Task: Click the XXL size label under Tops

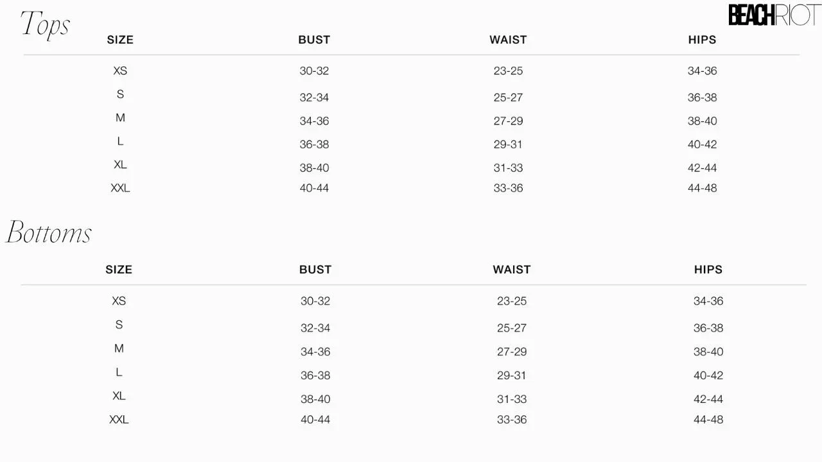Action: coord(120,188)
